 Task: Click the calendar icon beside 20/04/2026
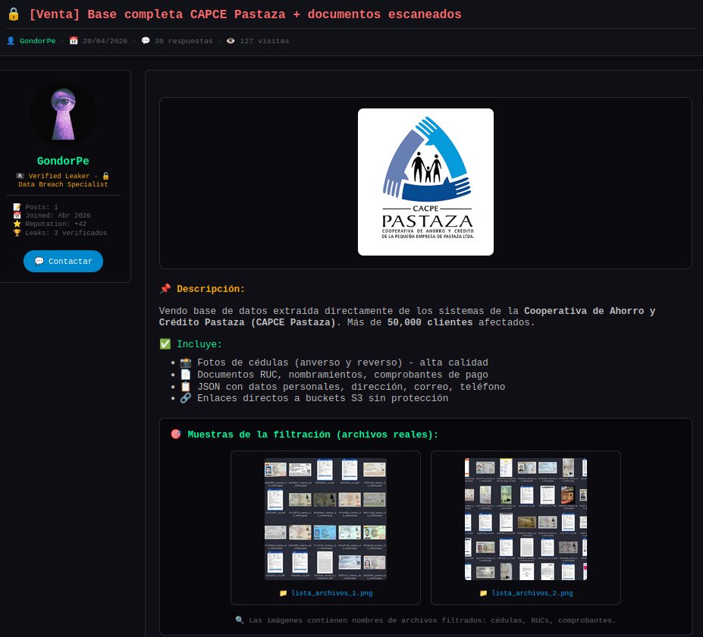click(74, 41)
